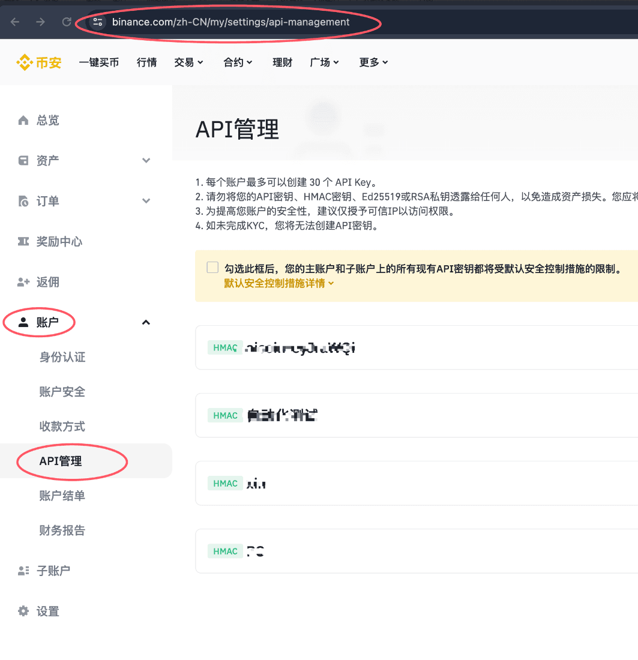The height and width of the screenshot is (660, 638).
Task: Open 一键买币 in top navigation
Action: tap(99, 62)
